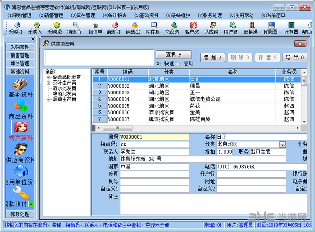Viewport: 315px width, 232px height.
Task: Click the 增加 A button
Action: 213,58
